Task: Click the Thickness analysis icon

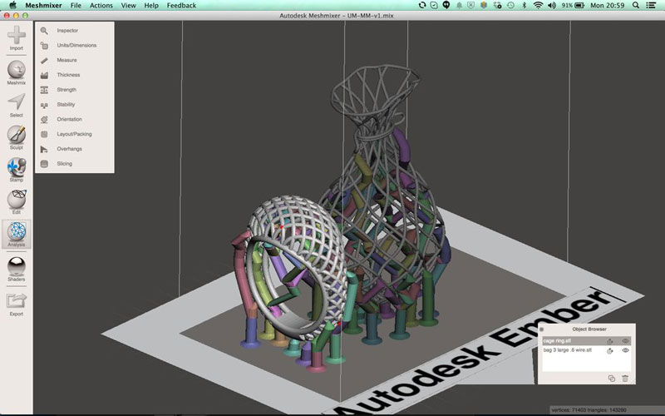Action: point(44,75)
